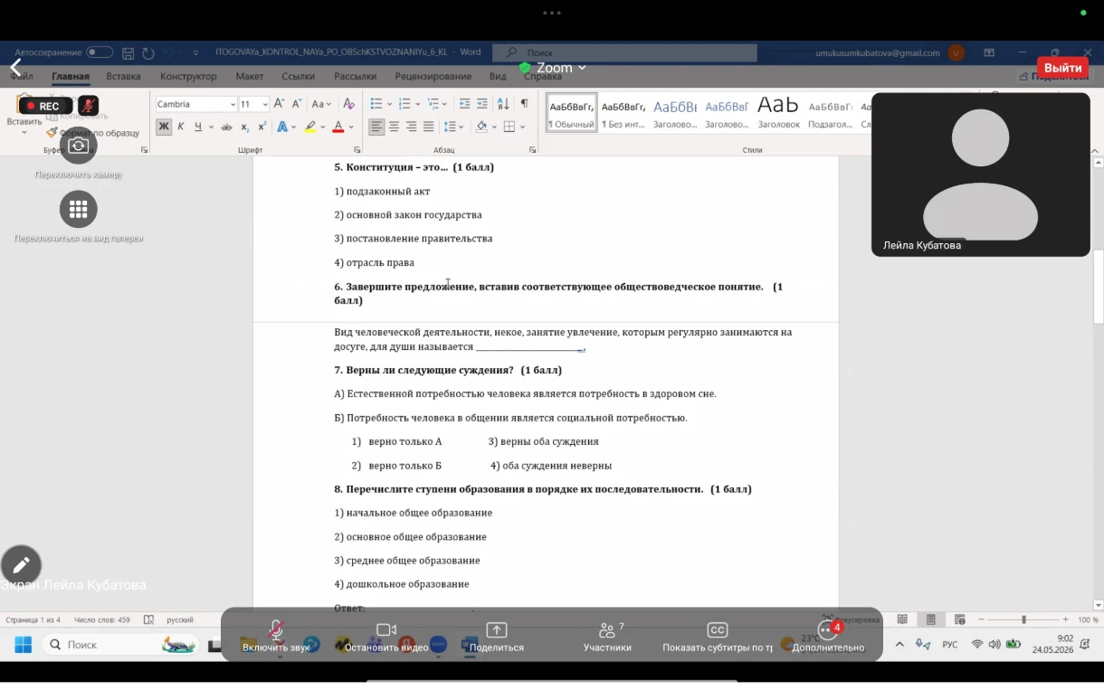The height and width of the screenshot is (690, 1104).
Task: Open the bullets list dropdown arrow
Action: point(389,104)
